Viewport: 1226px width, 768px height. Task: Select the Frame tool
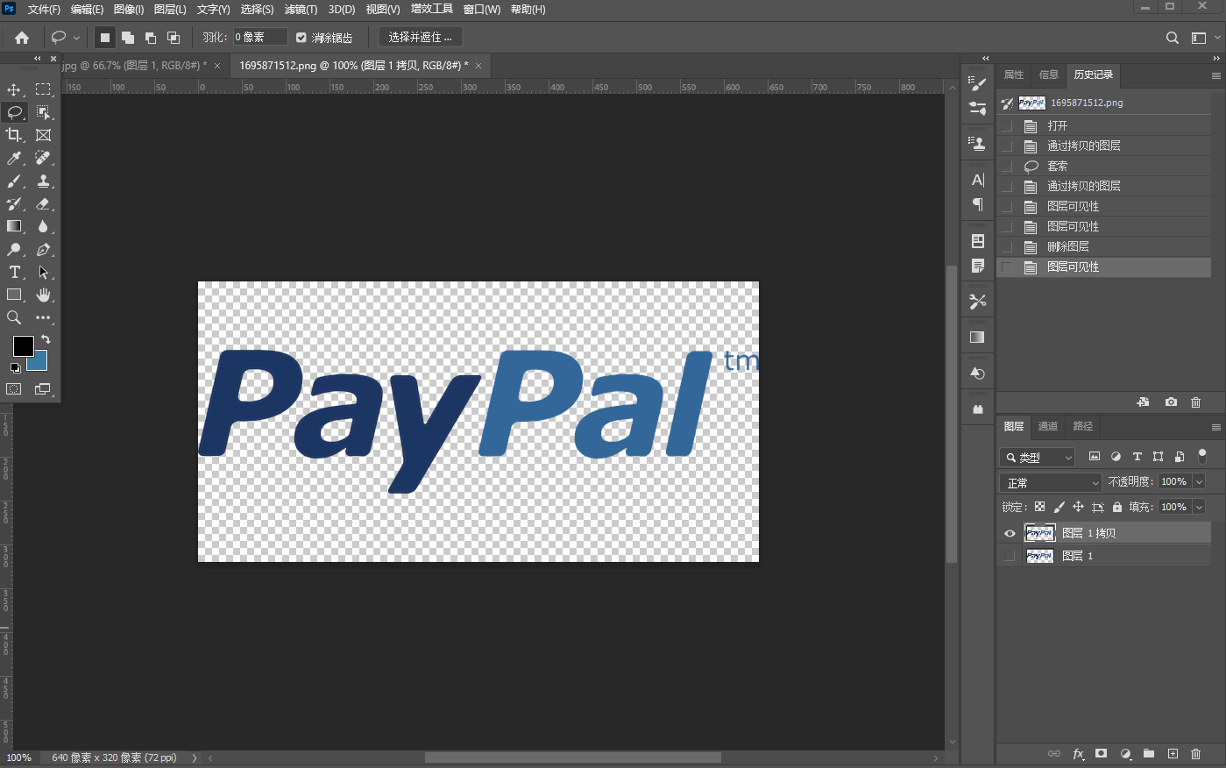[43, 135]
